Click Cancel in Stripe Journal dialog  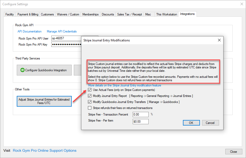click(210, 123)
